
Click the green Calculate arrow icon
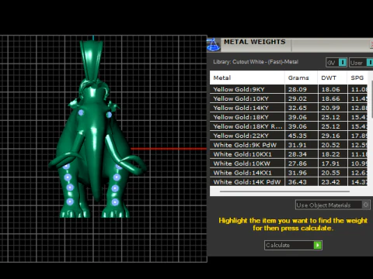[318, 245]
